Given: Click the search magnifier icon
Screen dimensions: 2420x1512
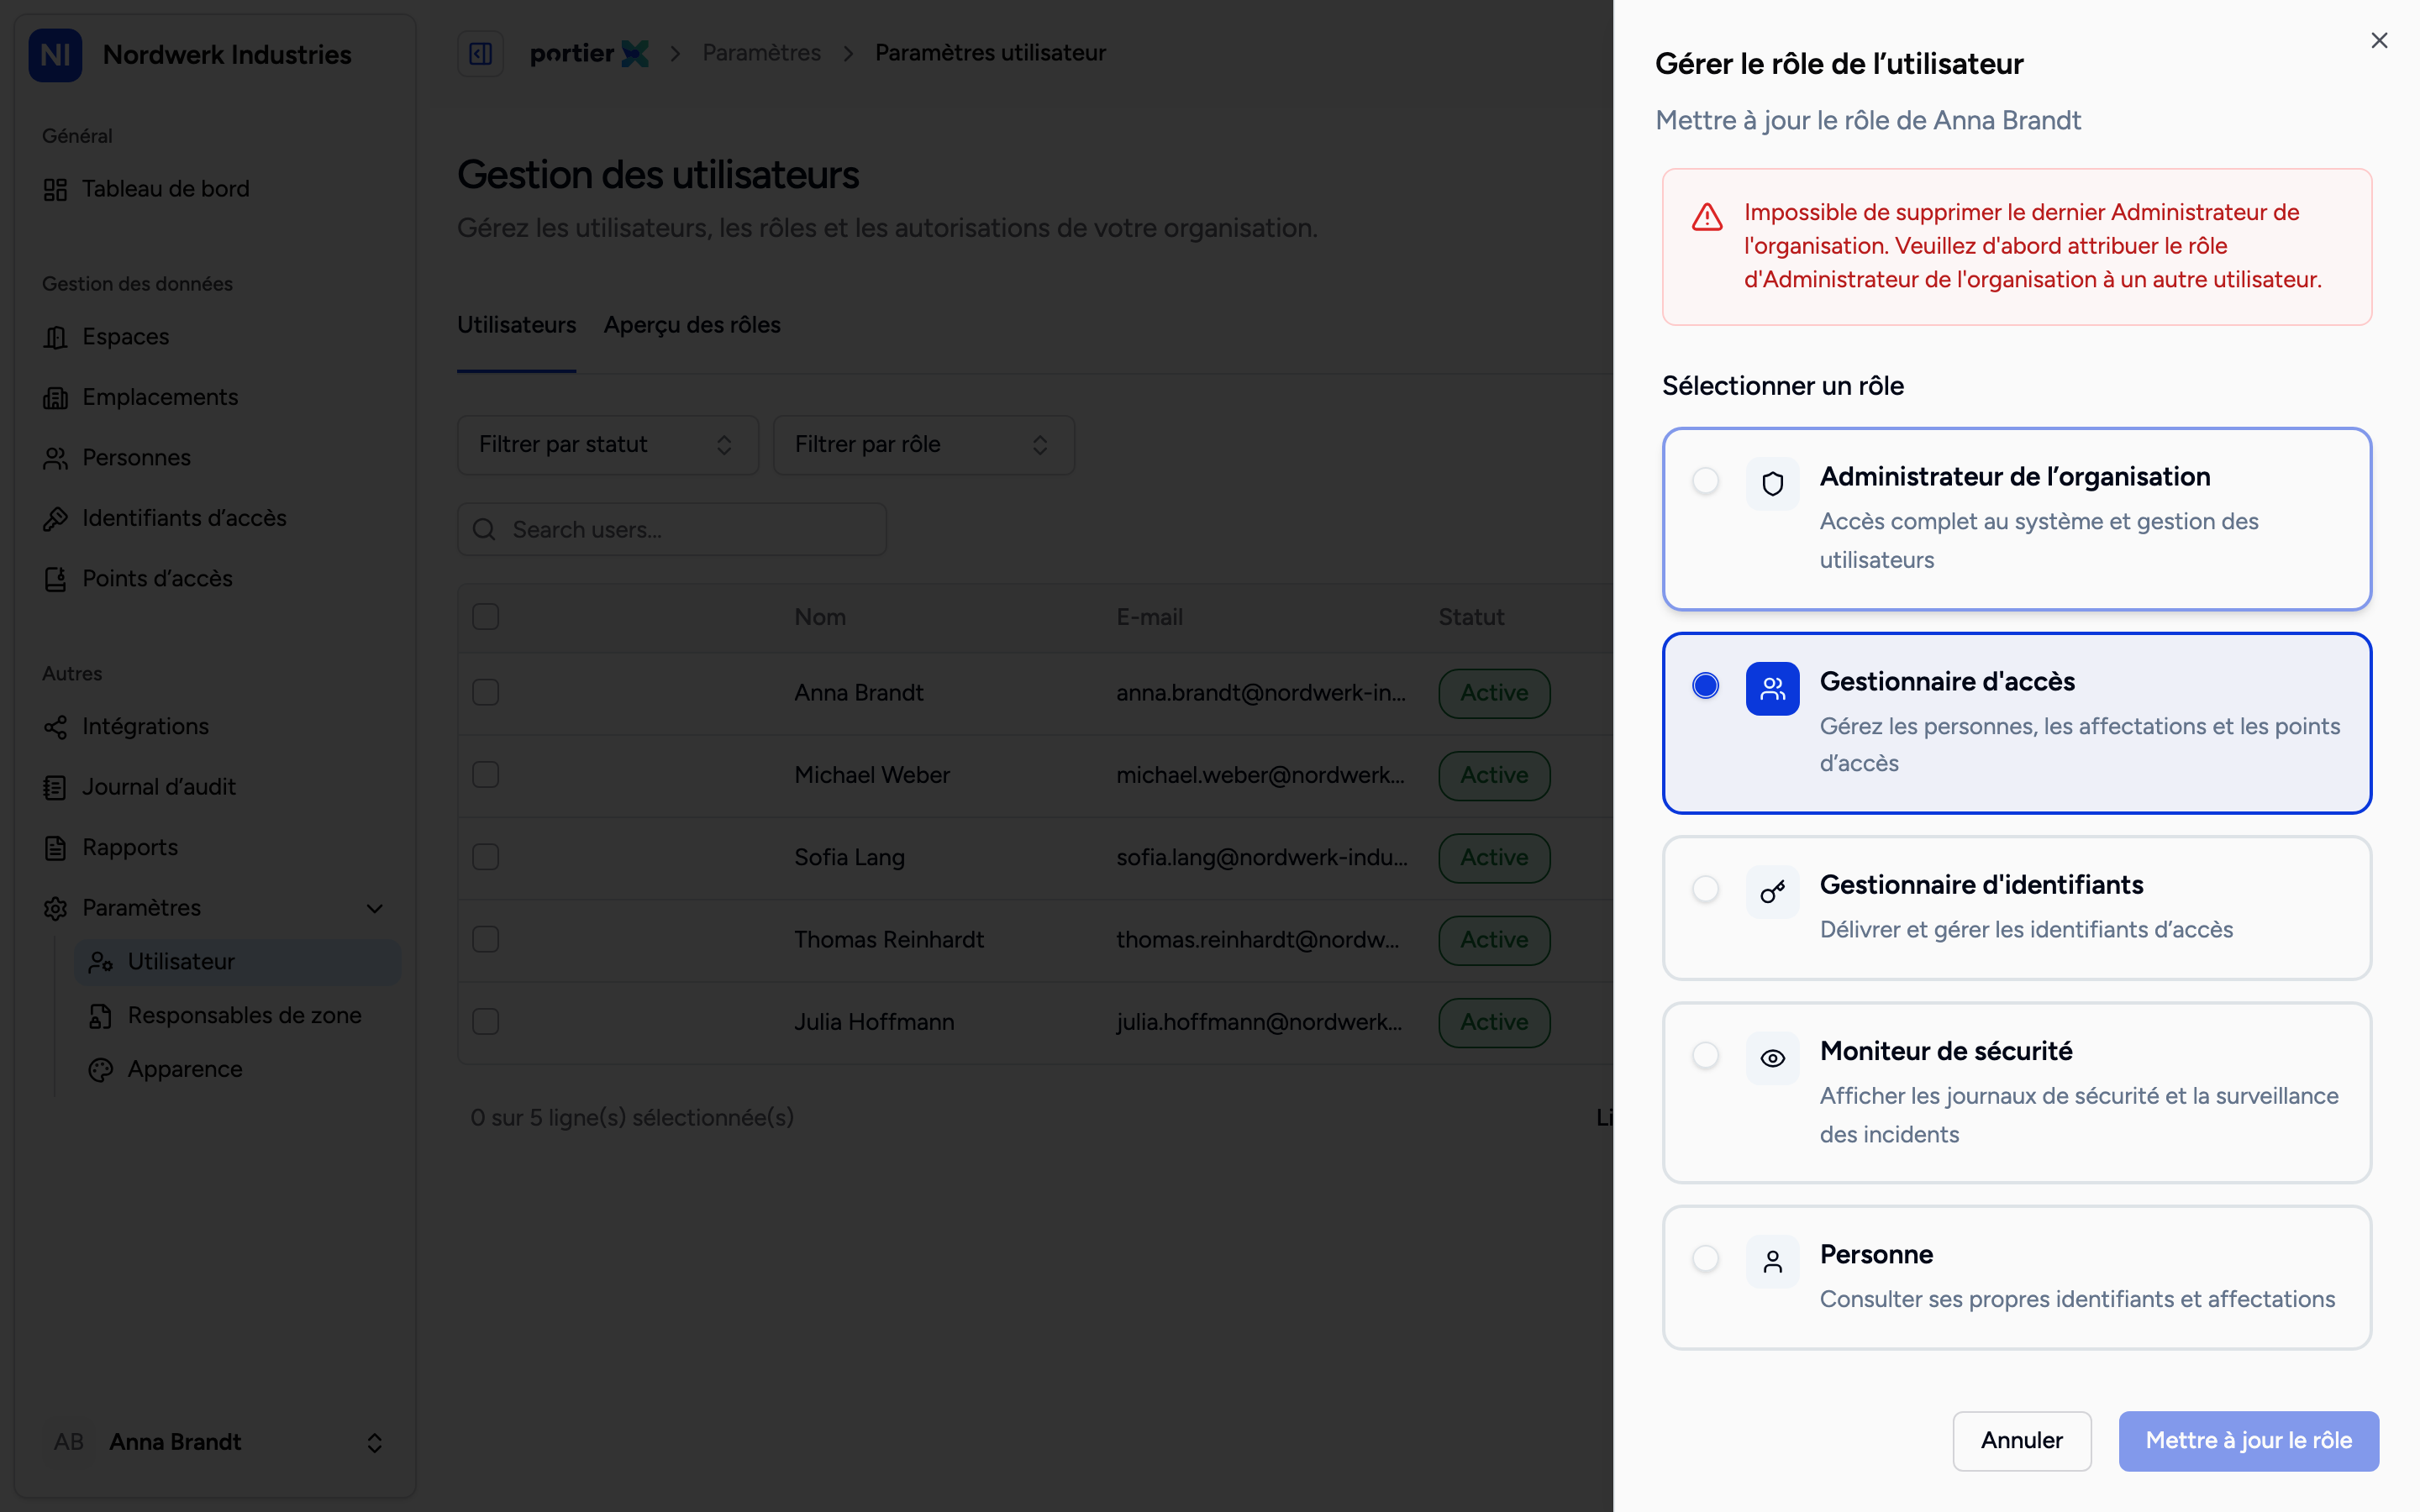Looking at the screenshot, I should pos(484,529).
